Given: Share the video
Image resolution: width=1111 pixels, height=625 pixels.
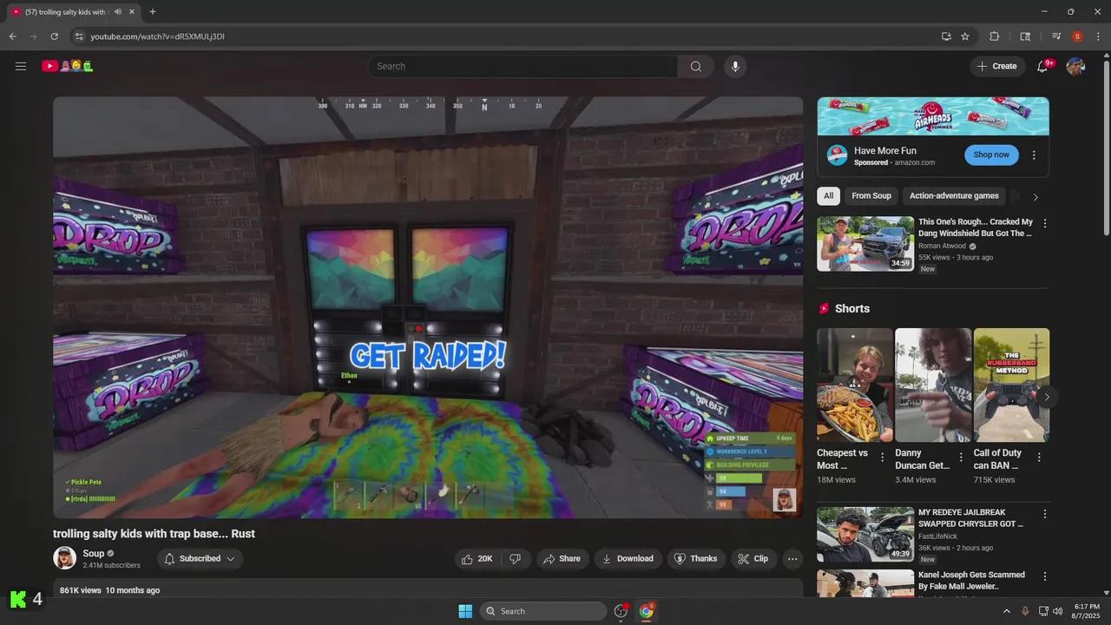Looking at the screenshot, I should tap(562, 559).
